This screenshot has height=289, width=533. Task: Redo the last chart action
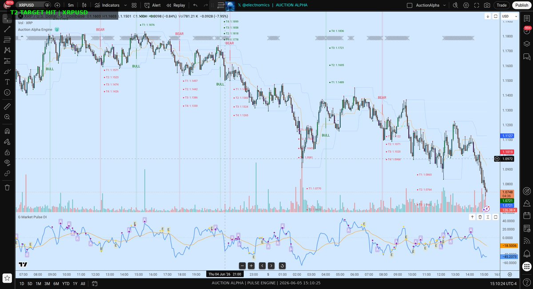tap(205, 5)
